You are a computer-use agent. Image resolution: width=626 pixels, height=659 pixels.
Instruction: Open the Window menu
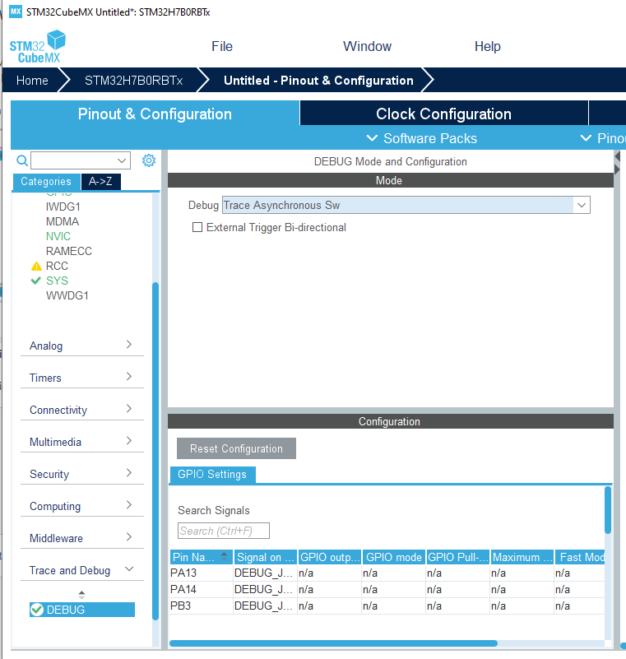click(367, 46)
